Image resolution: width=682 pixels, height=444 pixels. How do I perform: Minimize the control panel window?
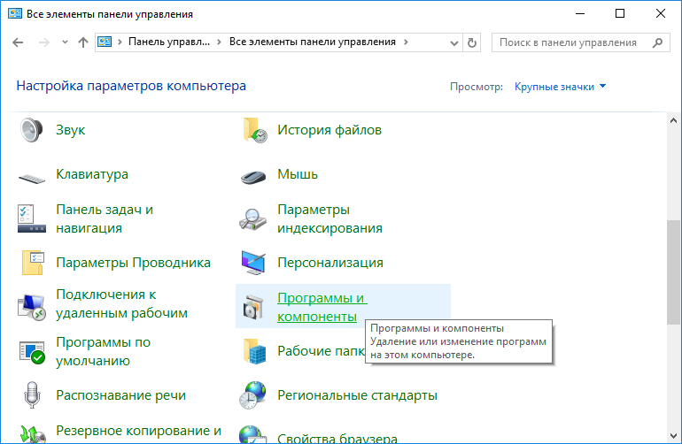(x=580, y=13)
